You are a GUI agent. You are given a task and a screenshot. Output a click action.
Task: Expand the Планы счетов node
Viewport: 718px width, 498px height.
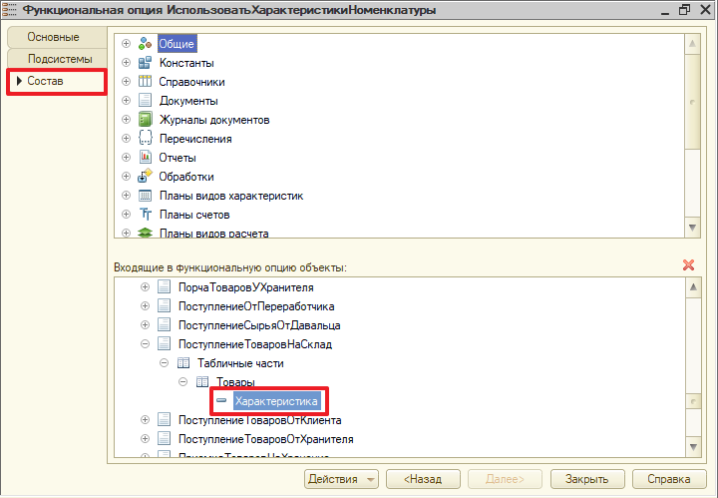(126, 215)
